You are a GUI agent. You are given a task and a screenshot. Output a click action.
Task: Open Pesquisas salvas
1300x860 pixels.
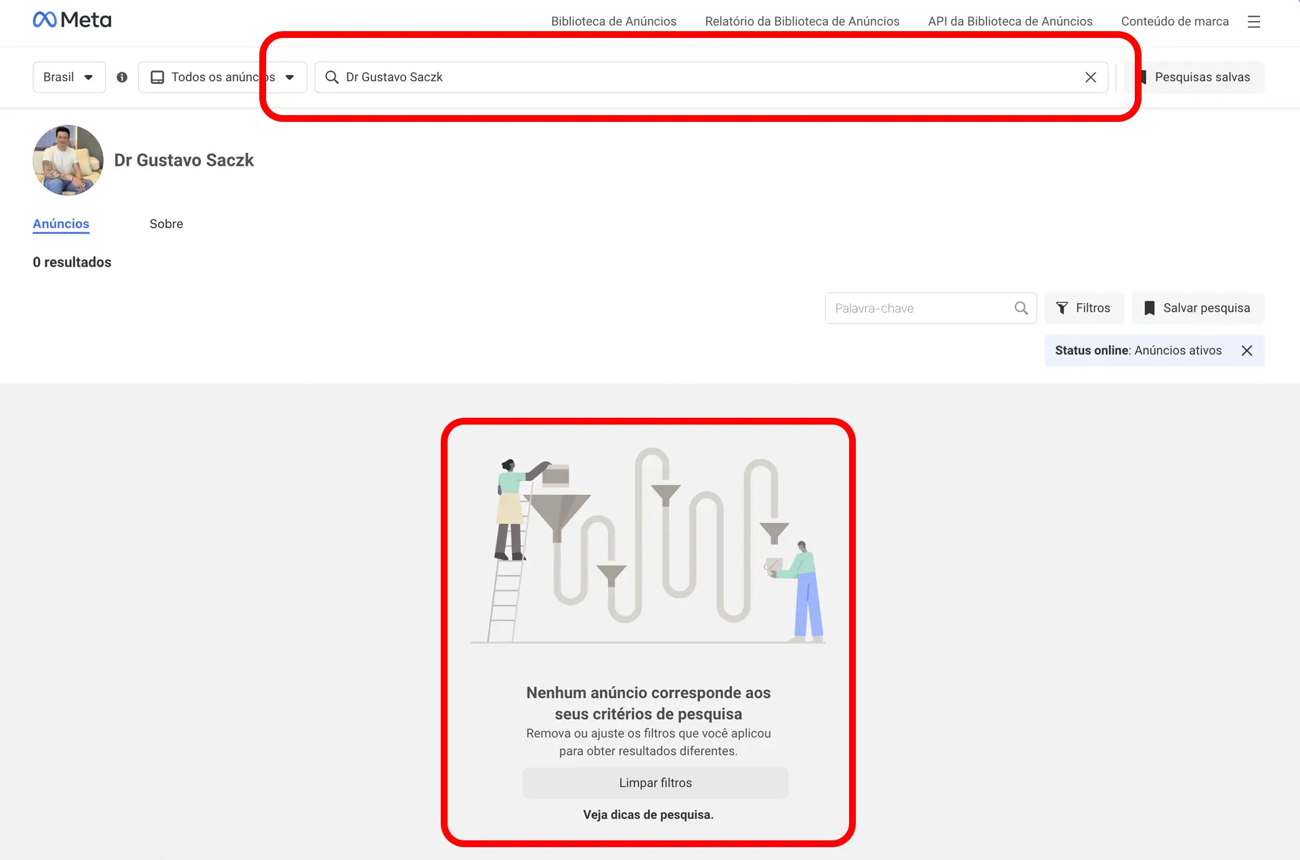click(x=1194, y=77)
